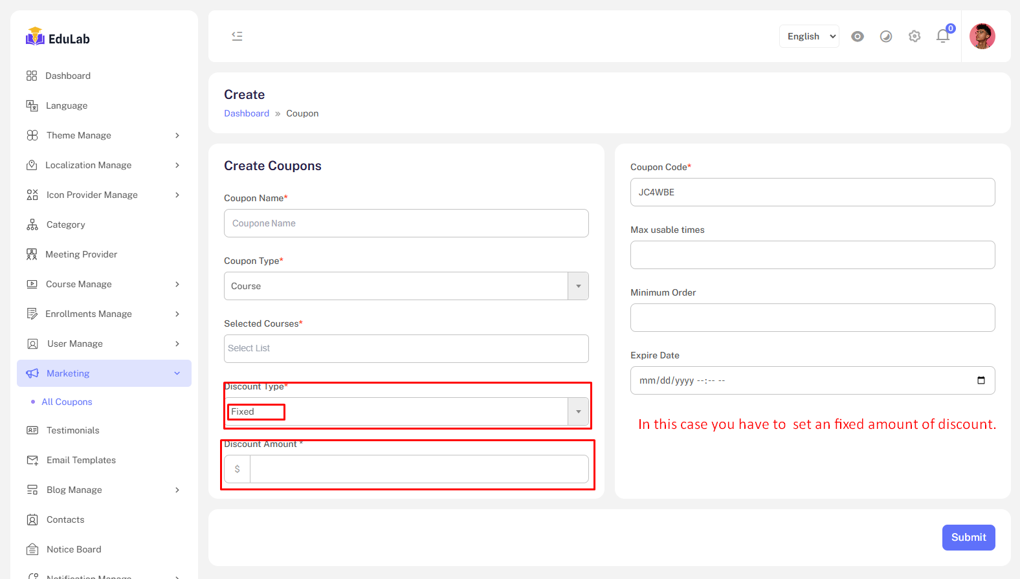The image size is (1020, 579).
Task: Click the Submit button
Action: click(x=968, y=538)
